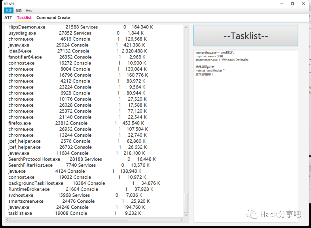Click the APT app icon in title bar

tap(5, 3)
